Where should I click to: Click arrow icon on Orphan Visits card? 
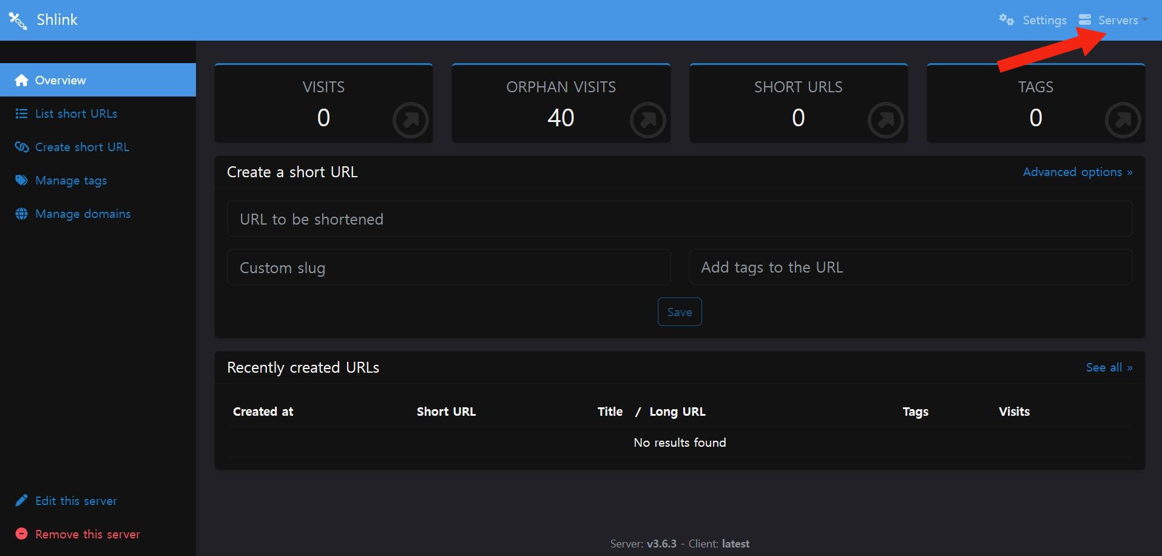(647, 120)
